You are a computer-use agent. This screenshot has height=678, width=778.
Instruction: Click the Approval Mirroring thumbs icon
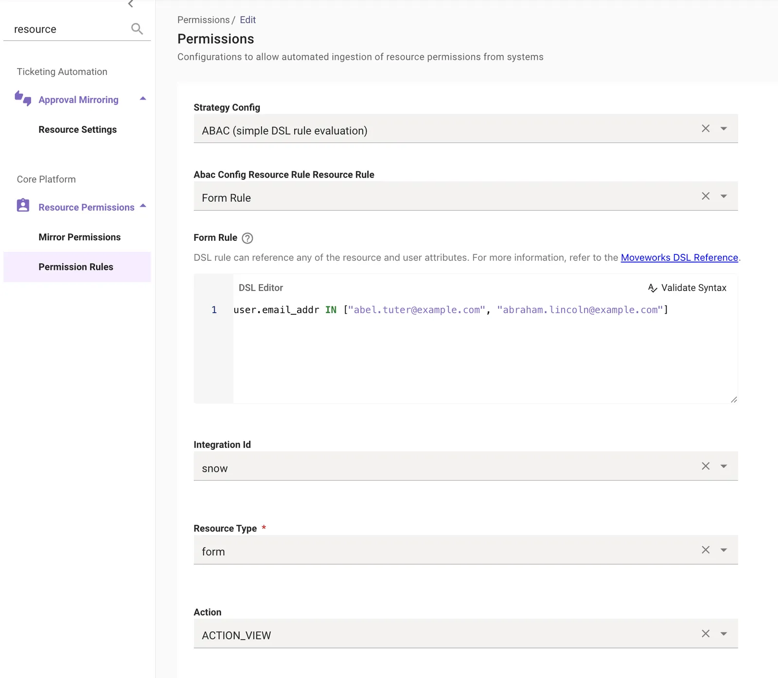click(x=23, y=98)
